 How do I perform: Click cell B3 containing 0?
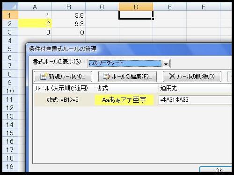tap(69, 32)
